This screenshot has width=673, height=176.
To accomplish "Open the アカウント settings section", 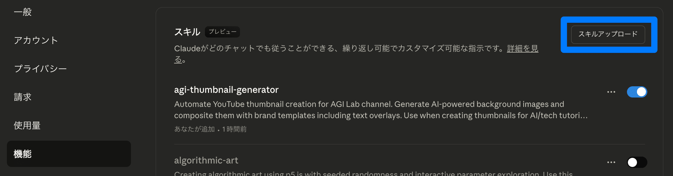I will [36, 40].
